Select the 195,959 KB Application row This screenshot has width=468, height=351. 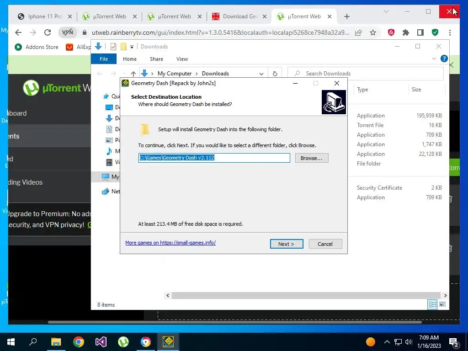tap(399, 116)
